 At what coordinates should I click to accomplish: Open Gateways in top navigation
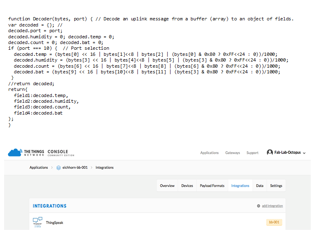(232, 153)
